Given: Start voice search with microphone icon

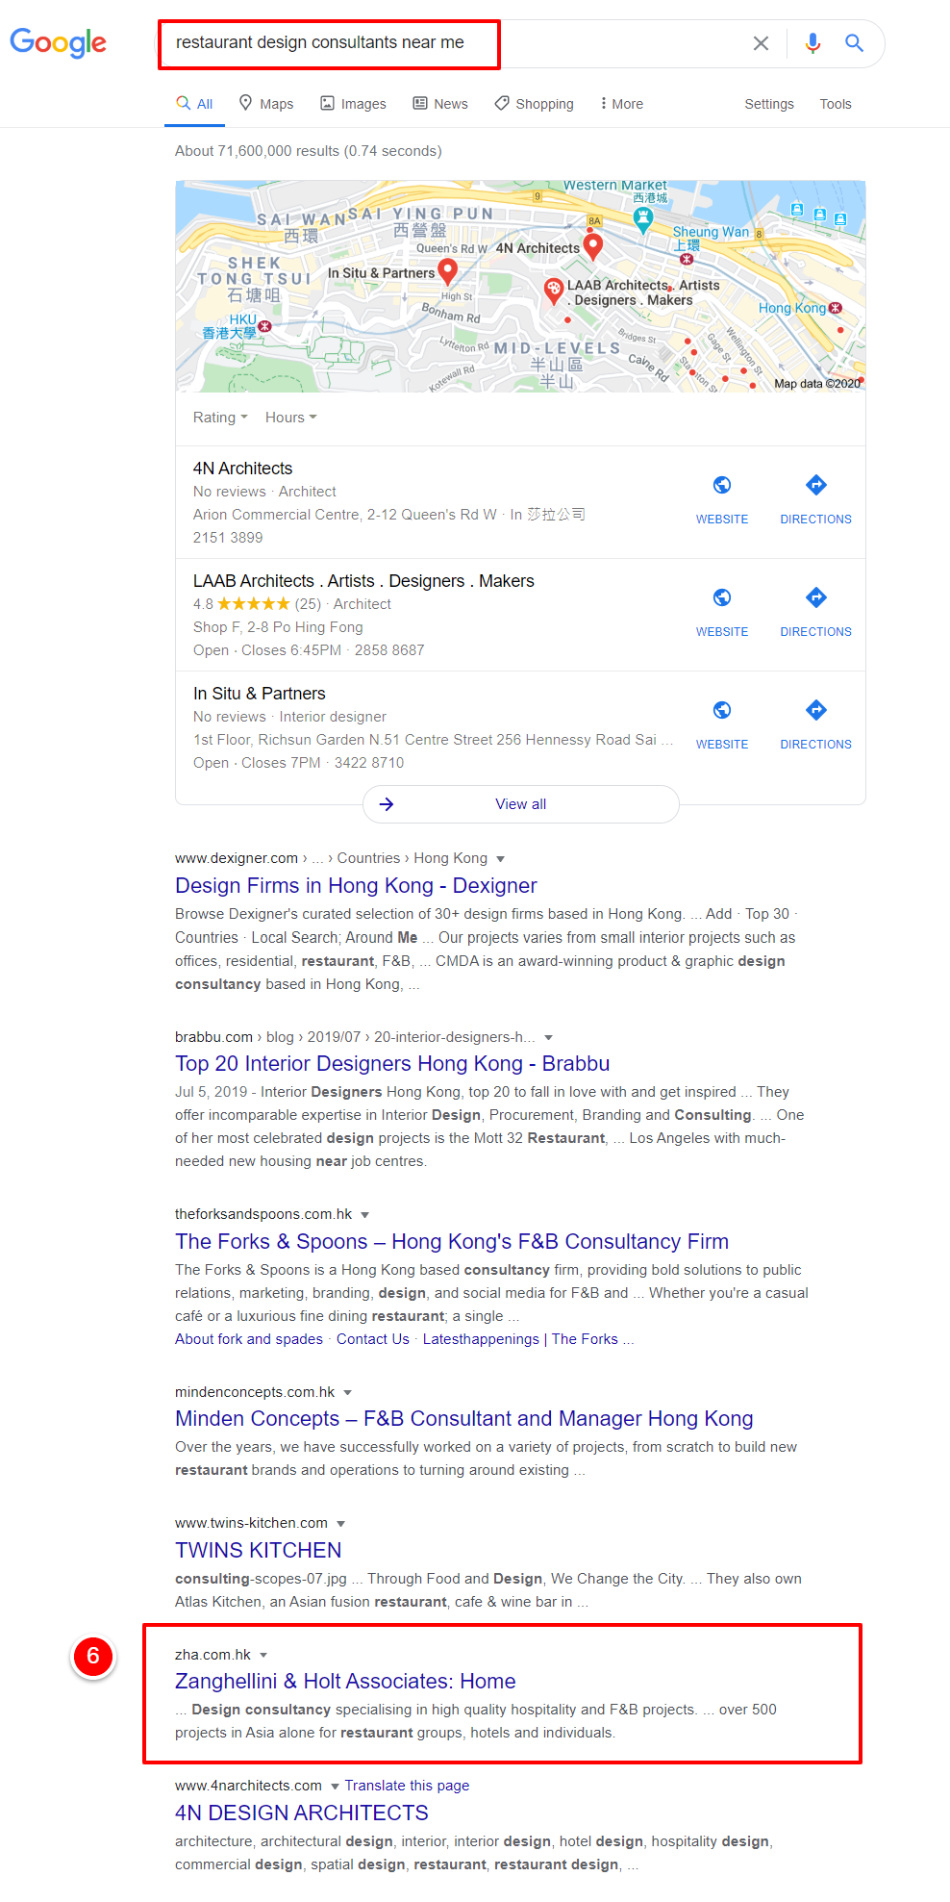Looking at the screenshot, I should (812, 43).
